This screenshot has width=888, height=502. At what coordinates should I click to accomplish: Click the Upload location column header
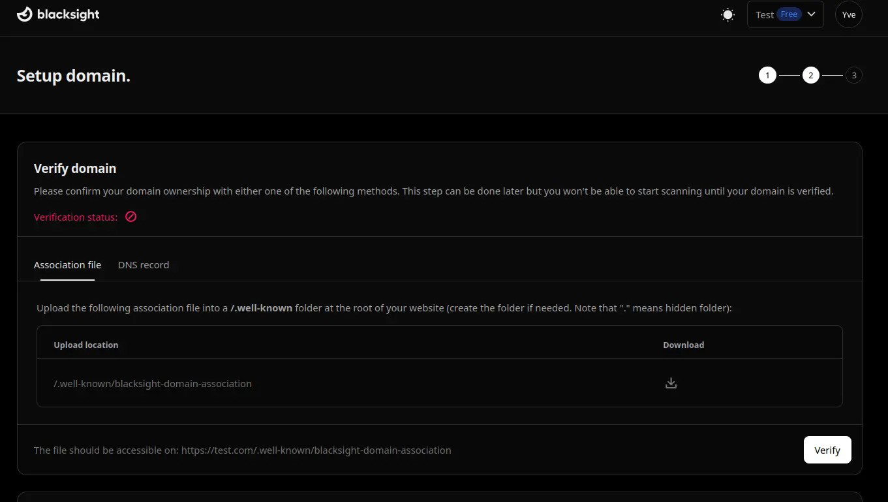(x=86, y=345)
